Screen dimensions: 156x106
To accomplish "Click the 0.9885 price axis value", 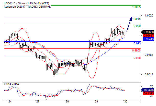I will tap(149, 55).
